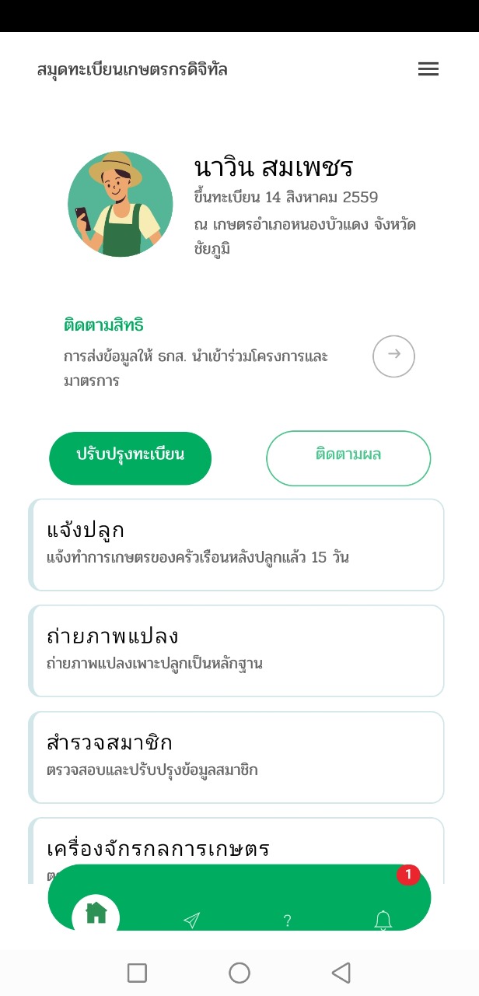Tap the red notification badge
The width and height of the screenshot is (479, 996).
[407, 875]
